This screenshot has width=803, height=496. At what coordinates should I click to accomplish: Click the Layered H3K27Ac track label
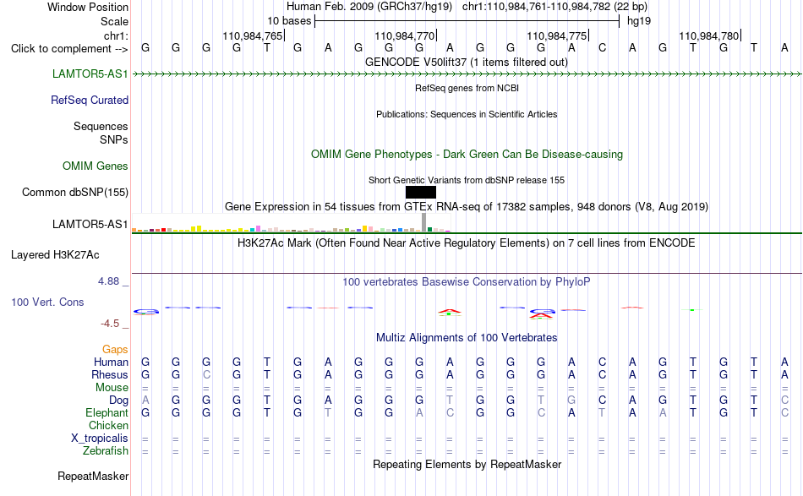point(55,255)
